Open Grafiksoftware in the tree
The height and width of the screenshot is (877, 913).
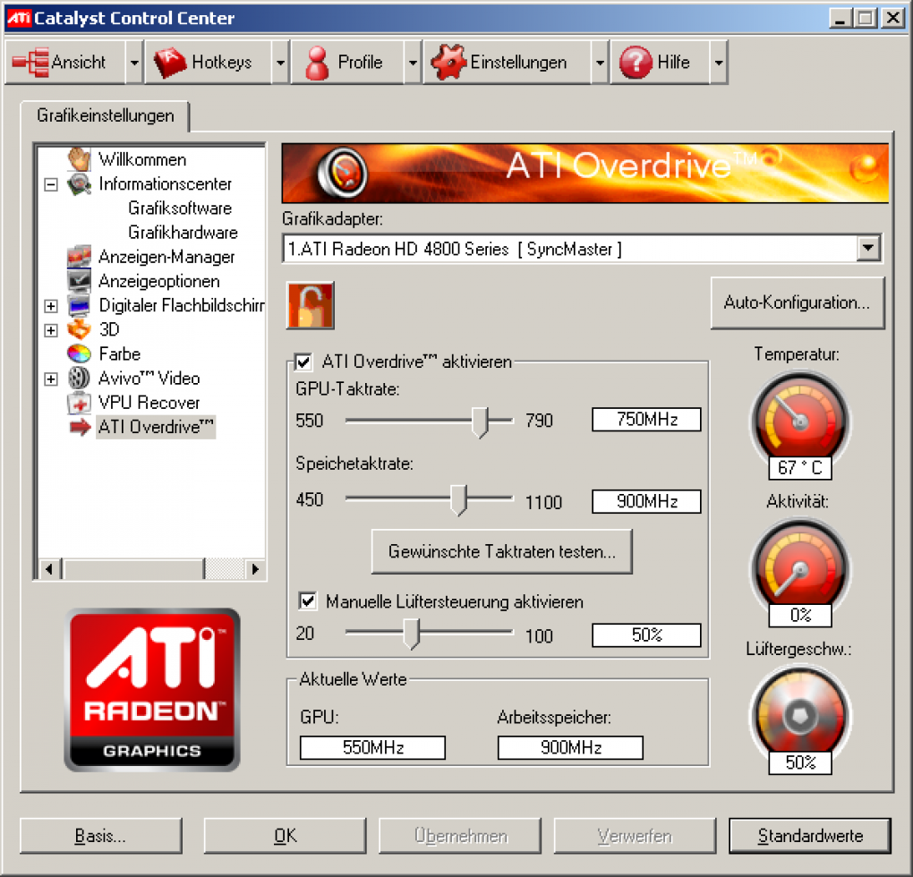coord(180,209)
